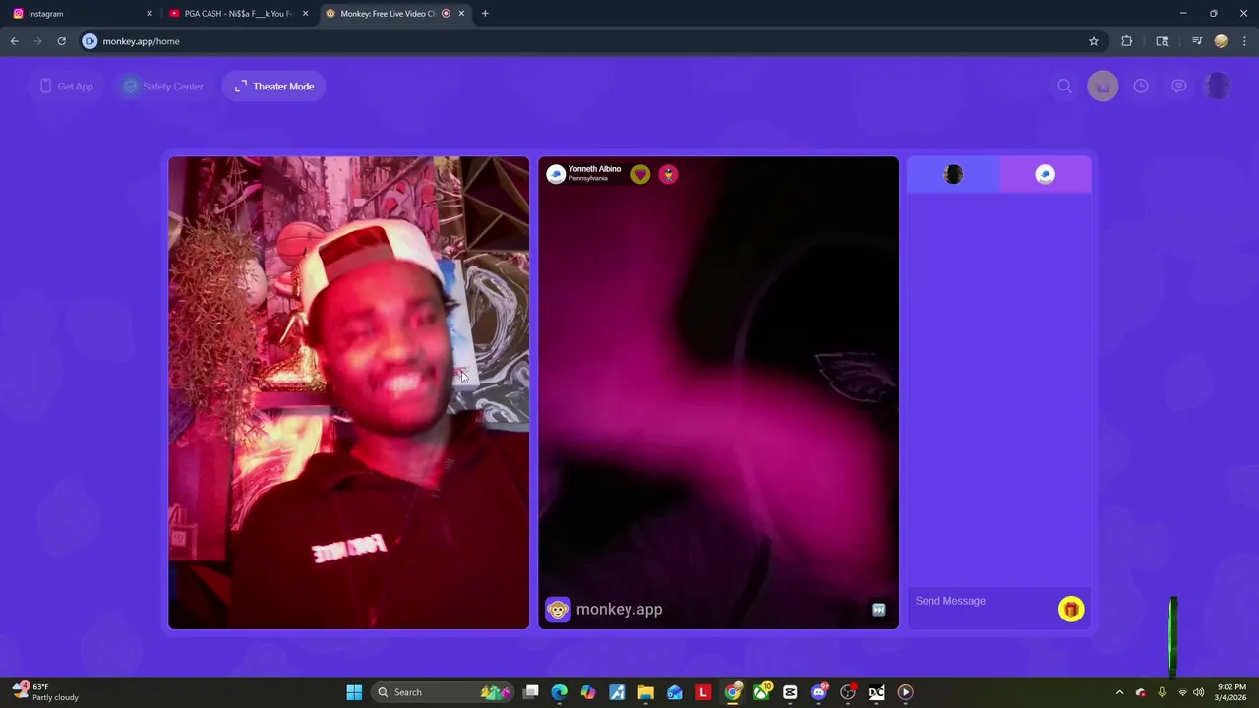Click the monkey.app/home address bar
The height and width of the screenshot is (708, 1259).
coord(590,41)
